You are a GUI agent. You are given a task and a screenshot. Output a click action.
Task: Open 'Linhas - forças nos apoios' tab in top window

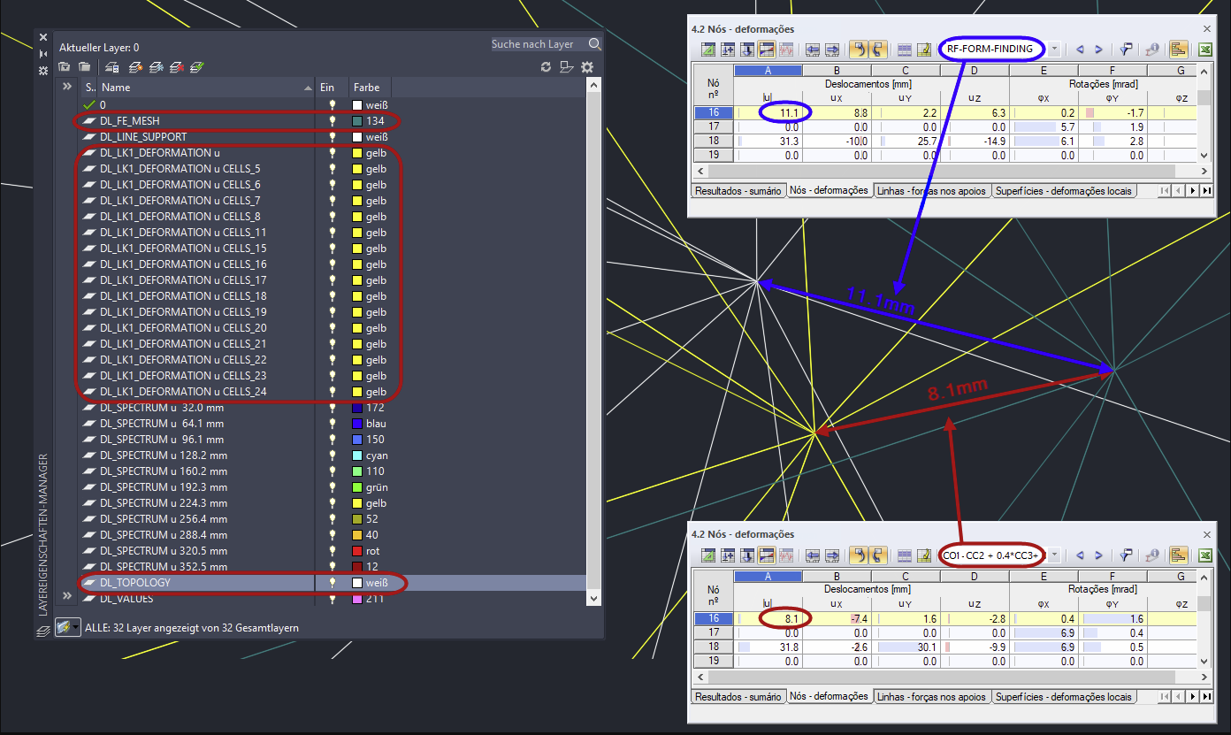click(x=930, y=191)
